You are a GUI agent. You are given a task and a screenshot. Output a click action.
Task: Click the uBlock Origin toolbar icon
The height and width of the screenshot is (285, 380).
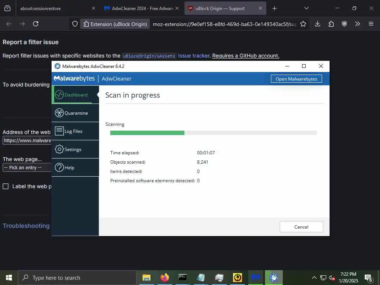(344, 24)
